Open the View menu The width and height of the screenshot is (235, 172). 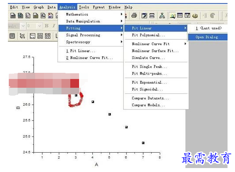26,7
